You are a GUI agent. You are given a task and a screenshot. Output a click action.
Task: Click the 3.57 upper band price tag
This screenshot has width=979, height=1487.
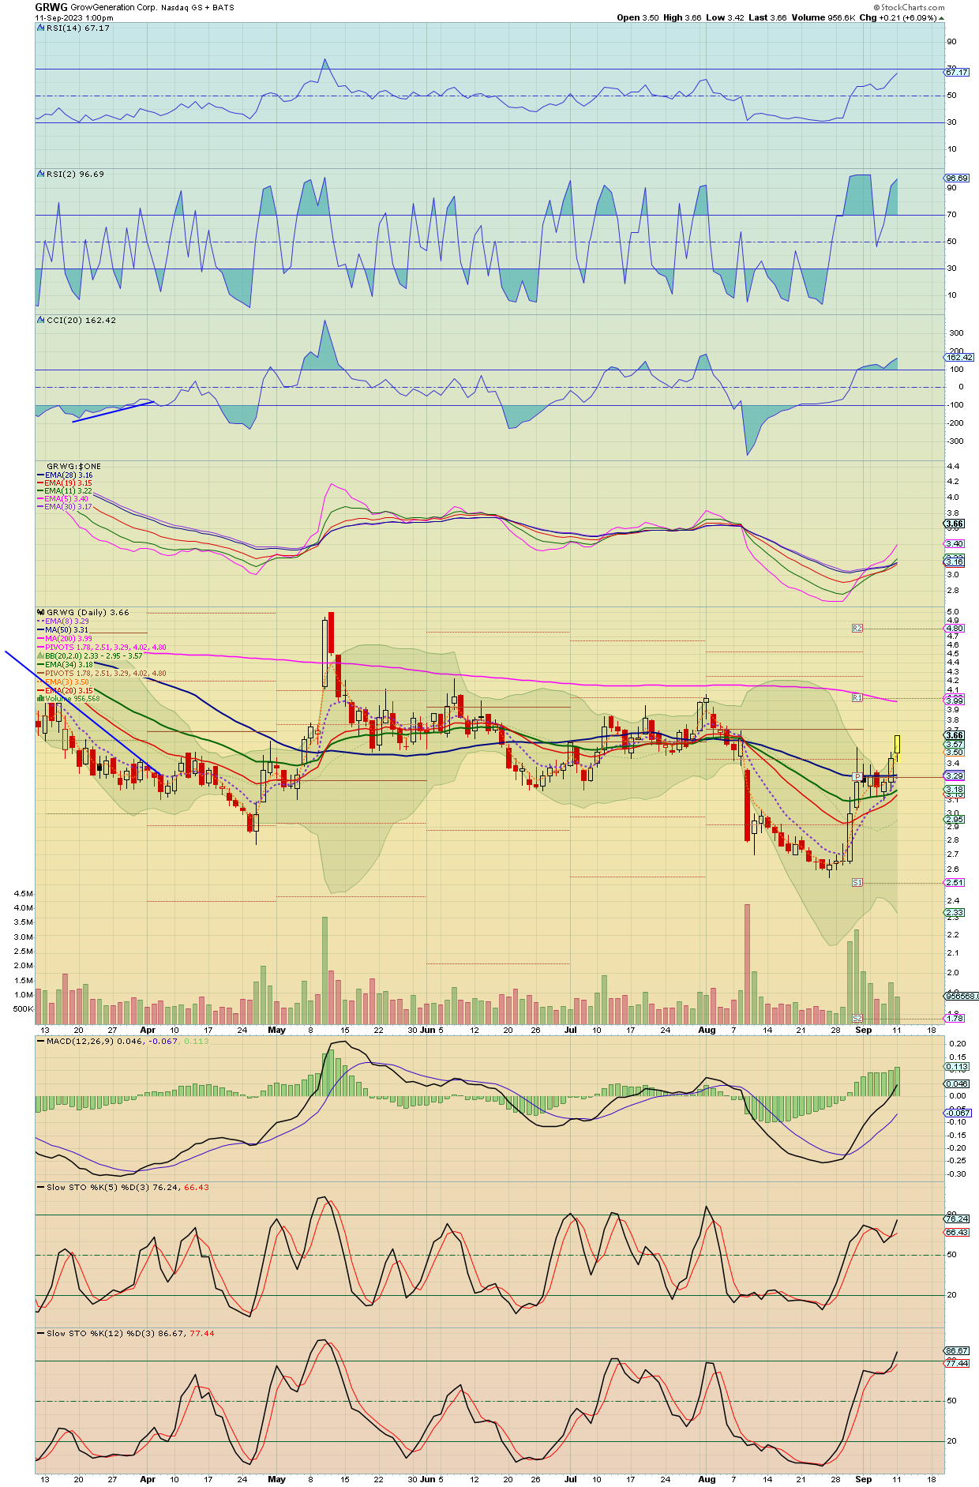click(955, 744)
